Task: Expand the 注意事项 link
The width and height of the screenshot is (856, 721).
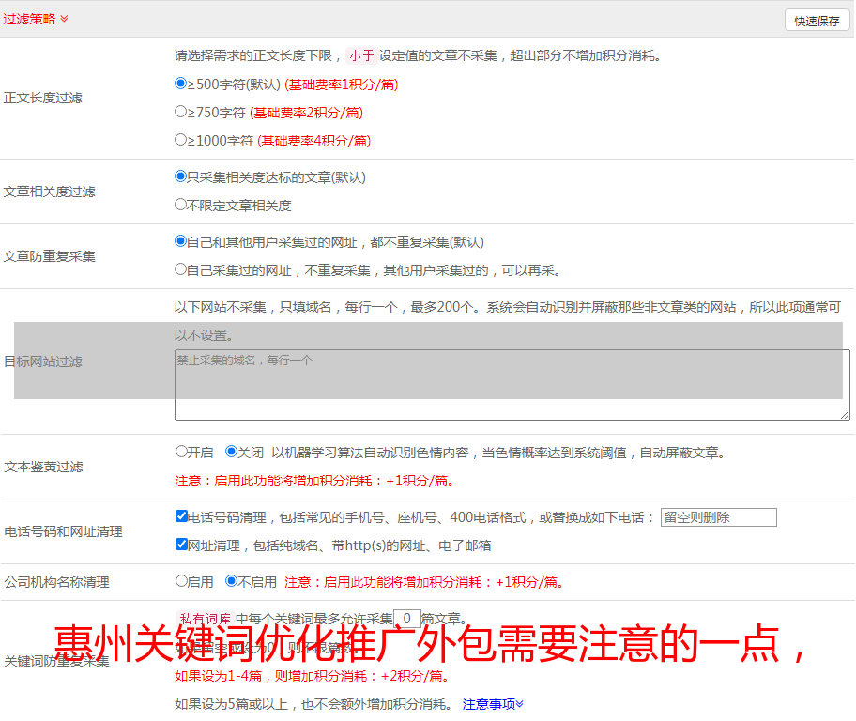Action: (493, 704)
